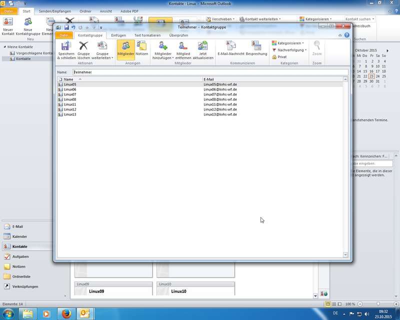
Task: Select member row Linux08
Action: 200,99
